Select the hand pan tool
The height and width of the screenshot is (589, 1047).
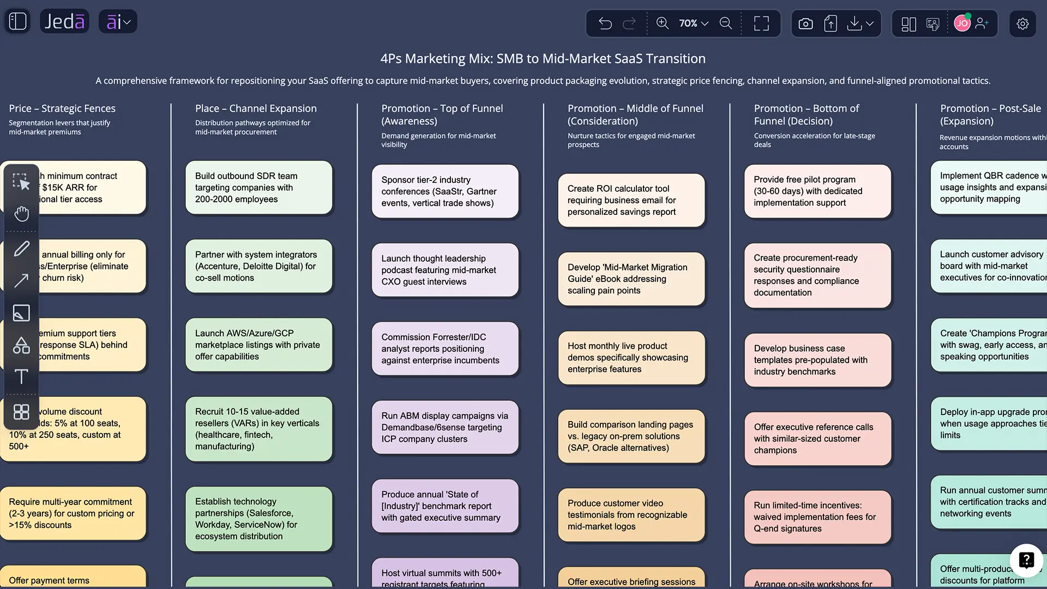coord(21,214)
